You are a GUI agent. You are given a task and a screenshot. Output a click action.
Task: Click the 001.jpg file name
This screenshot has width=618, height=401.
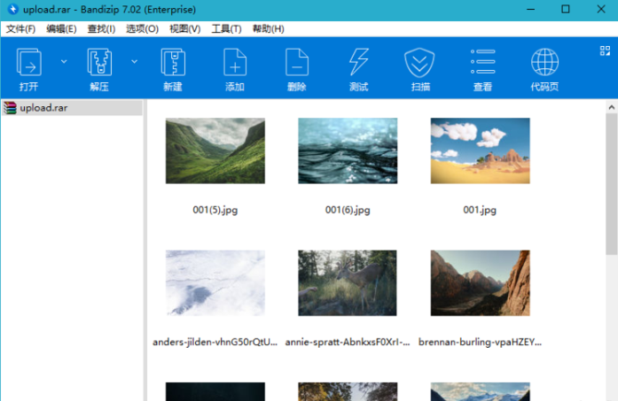coord(480,210)
